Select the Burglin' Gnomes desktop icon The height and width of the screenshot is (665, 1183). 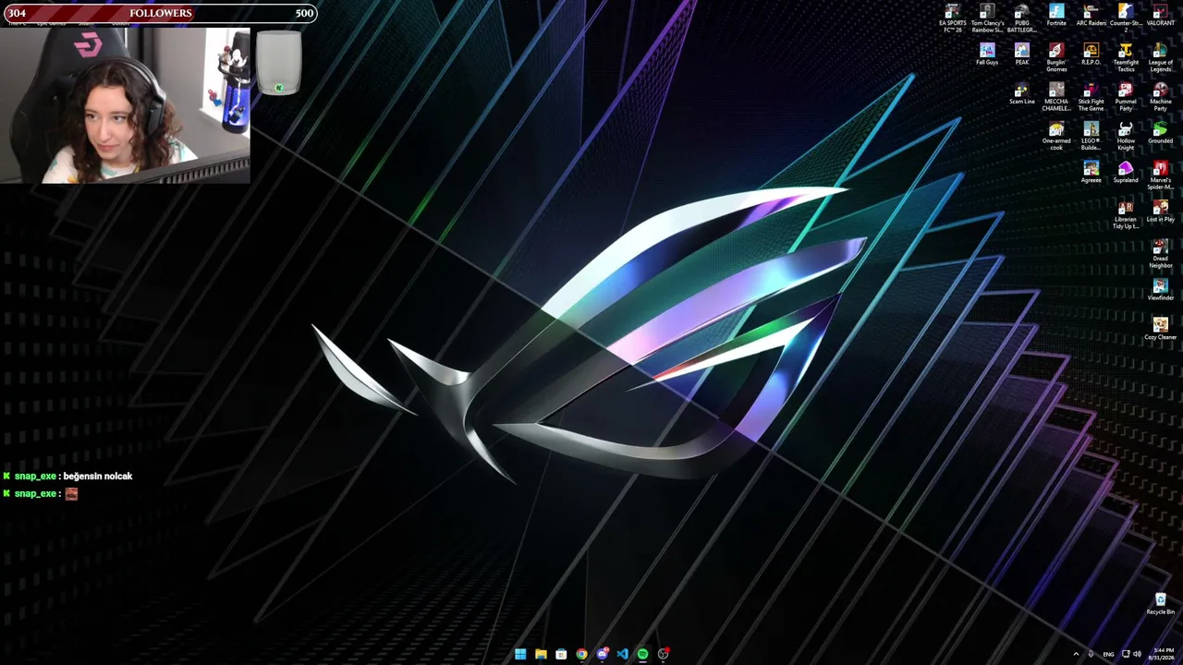(x=1056, y=57)
